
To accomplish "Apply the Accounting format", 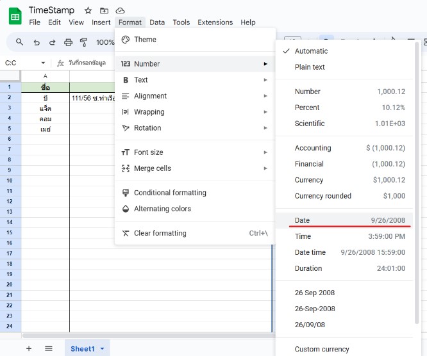I will (344, 148).
